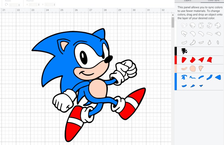Click the peach color bar in Color Sync
Viewport: 224px width, 145px height.
pyautogui.click(x=176, y=69)
